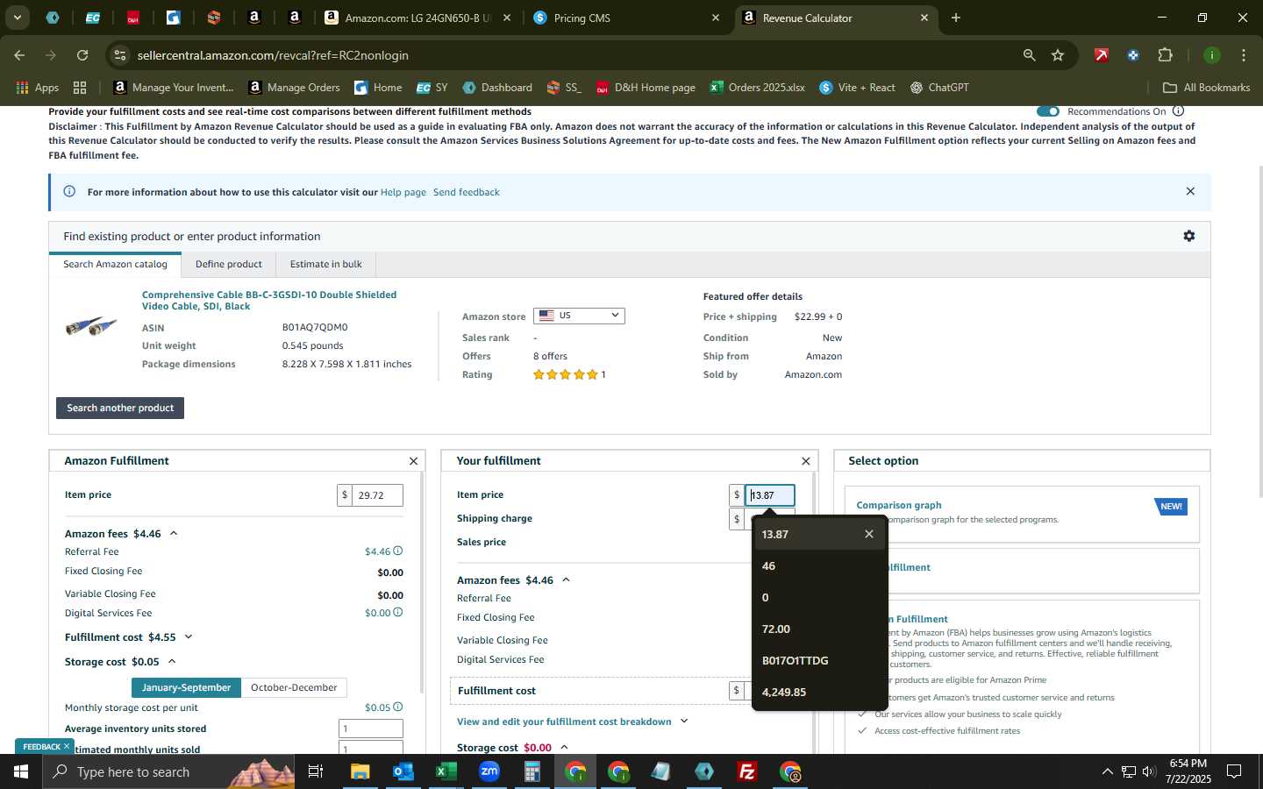The width and height of the screenshot is (1263, 789).
Task: Close the Revenue Calculator browser tab
Action: [924, 18]
